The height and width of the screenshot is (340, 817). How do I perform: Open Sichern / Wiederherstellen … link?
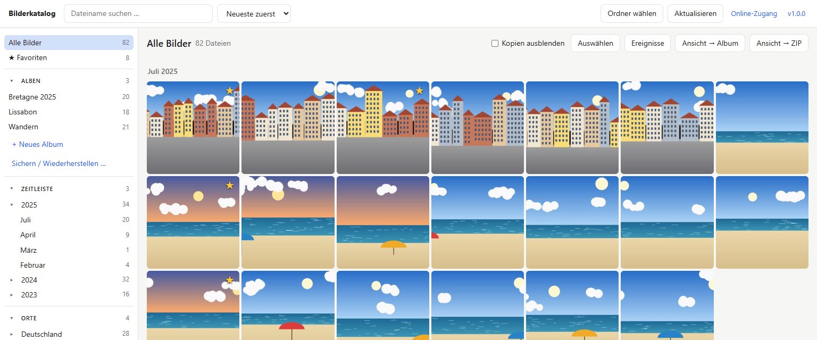59,163
